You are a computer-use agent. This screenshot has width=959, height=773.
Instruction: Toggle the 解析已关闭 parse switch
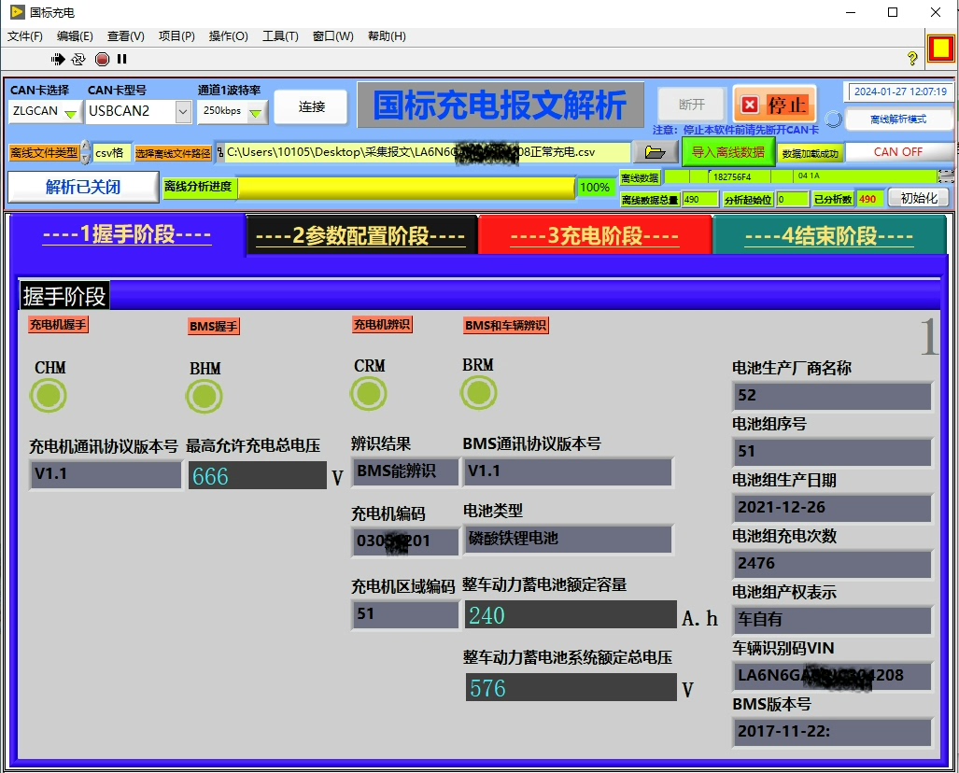pos(83,187)
